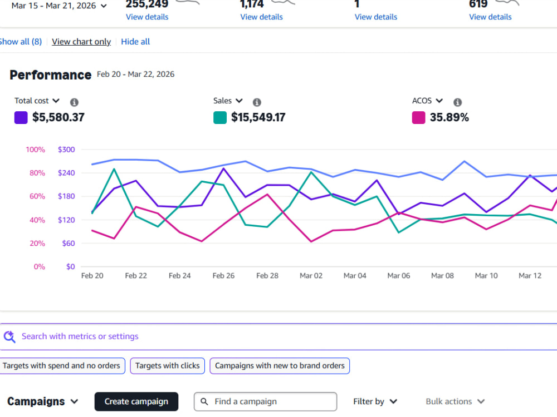Screen dimensions: 557x417
Task: Click the $300 axis label
Action: 66,149
